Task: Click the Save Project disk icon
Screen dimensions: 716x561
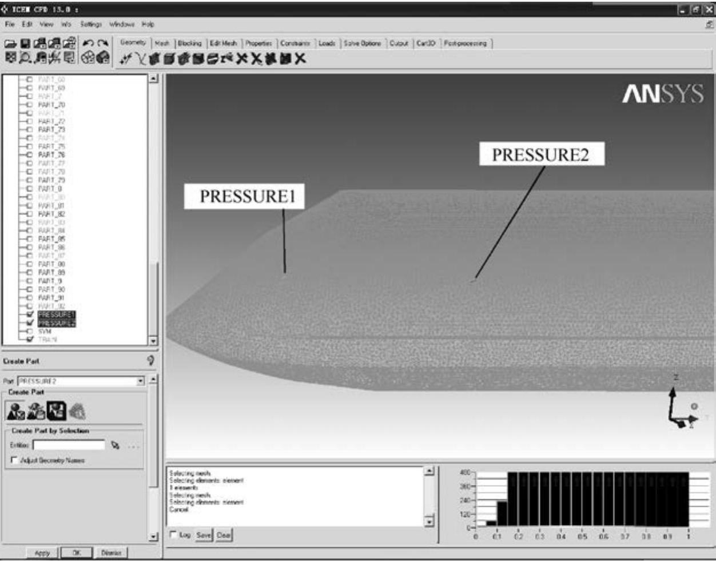Action: pos(25,43)
